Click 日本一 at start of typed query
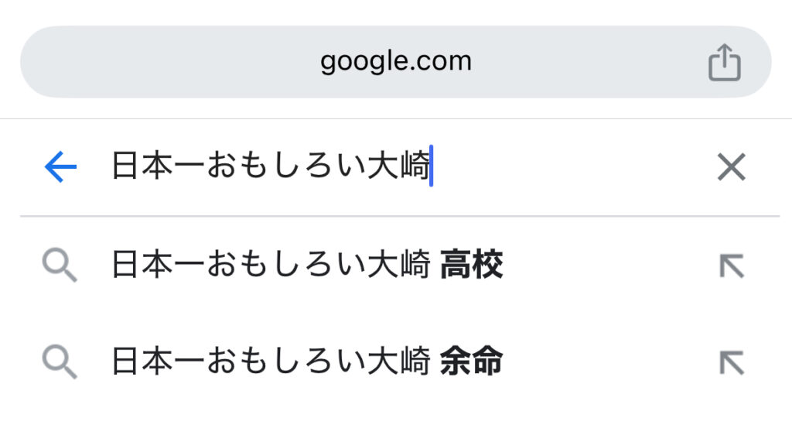The image size is (792, 425). point(158,166)
